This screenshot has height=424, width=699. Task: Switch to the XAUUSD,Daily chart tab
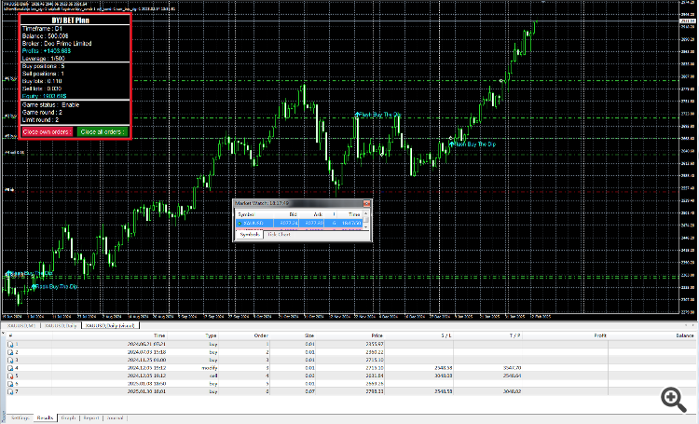61,326
